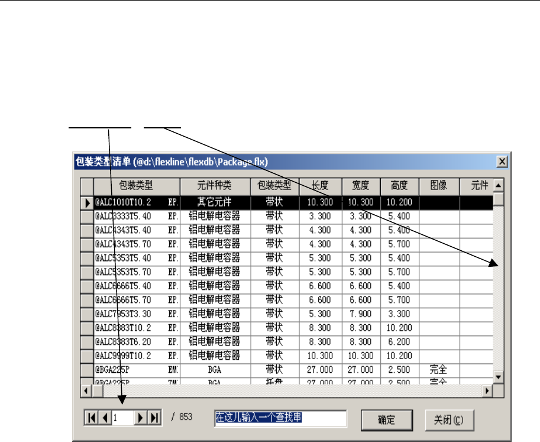Click the horizontal scrollbar right arrow
540x442 pixels.
pos(487,391)
